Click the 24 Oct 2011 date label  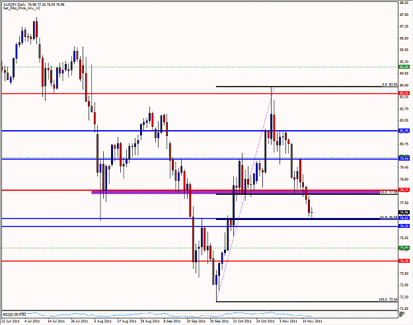266,321
